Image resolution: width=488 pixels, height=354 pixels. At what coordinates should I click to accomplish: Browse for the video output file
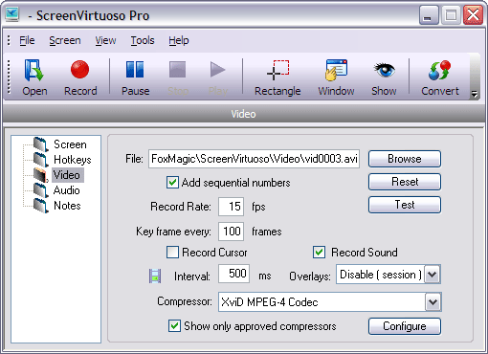pos(405,159)
